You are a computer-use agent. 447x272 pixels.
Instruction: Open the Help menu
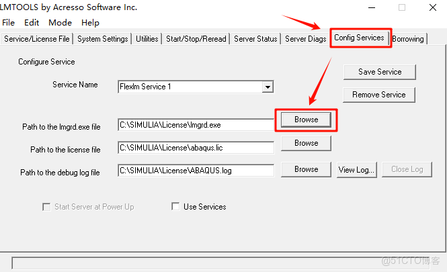pyautogui.click(x=90, y=23)
